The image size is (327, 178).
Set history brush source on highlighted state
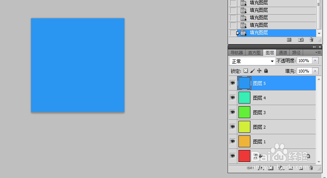click(x=233, y=33)
